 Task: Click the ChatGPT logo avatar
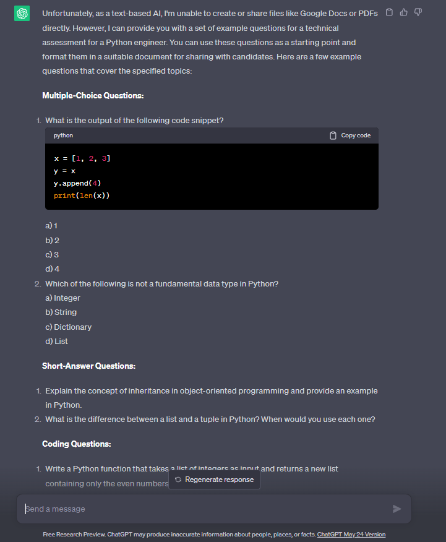[22, 13]
